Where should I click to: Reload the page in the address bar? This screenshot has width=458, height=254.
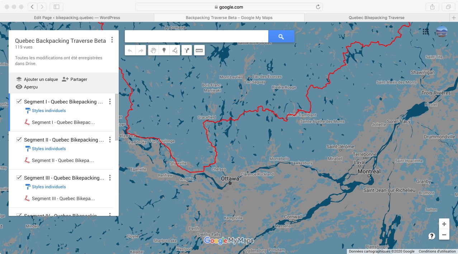[x=318, y=7]
